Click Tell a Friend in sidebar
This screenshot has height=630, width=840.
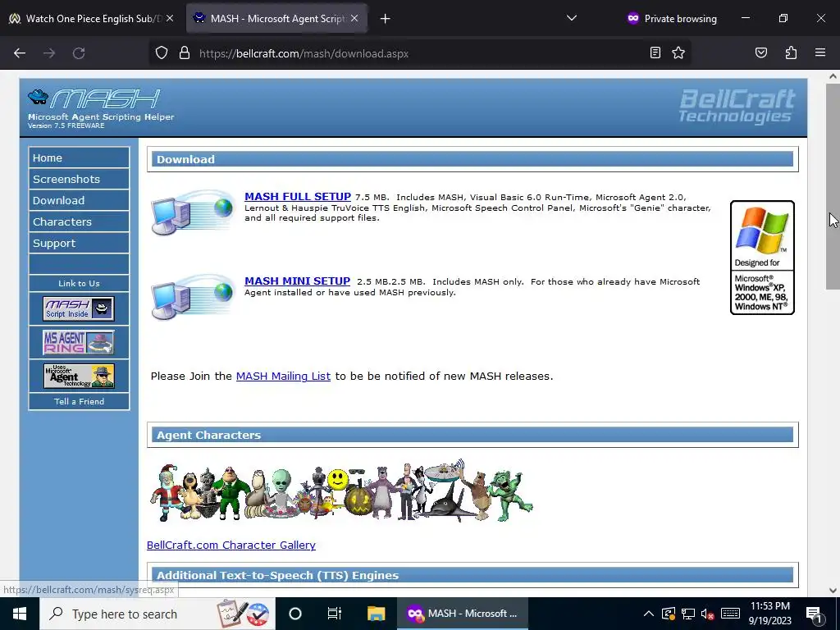pyautogui.click(x=79, y=401)
